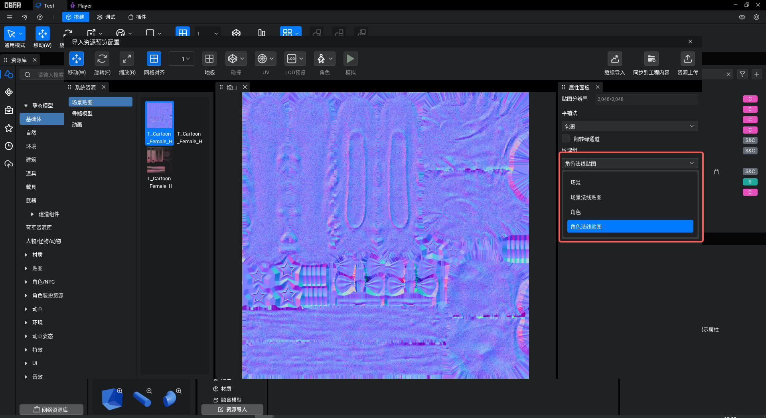Screen dimensions: 766x418
Task: Expand the 角色/NPC tree node
Action: click(26, 282)
